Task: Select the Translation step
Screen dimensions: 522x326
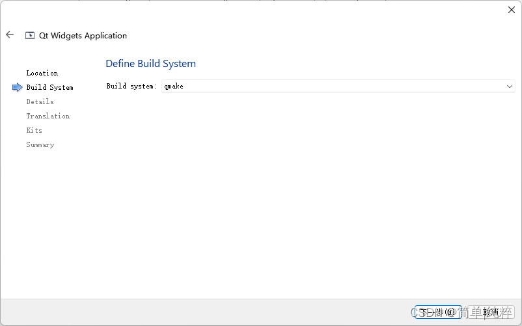Action: coord(48,116)
